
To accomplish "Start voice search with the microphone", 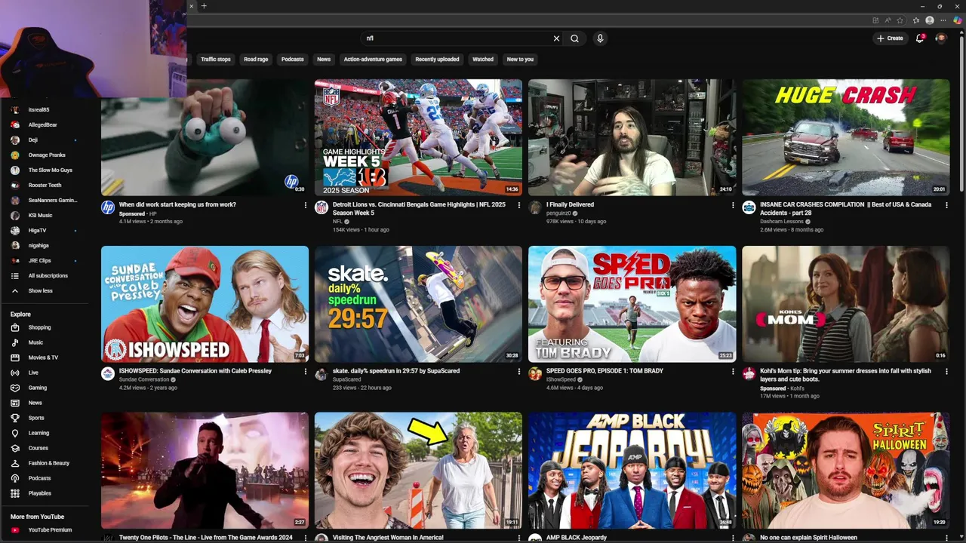I will [x=600, y=38].
